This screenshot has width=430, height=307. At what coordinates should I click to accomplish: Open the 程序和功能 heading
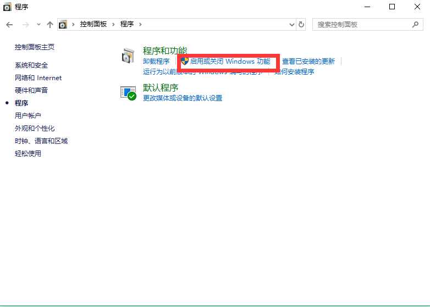tap(165, 51)
